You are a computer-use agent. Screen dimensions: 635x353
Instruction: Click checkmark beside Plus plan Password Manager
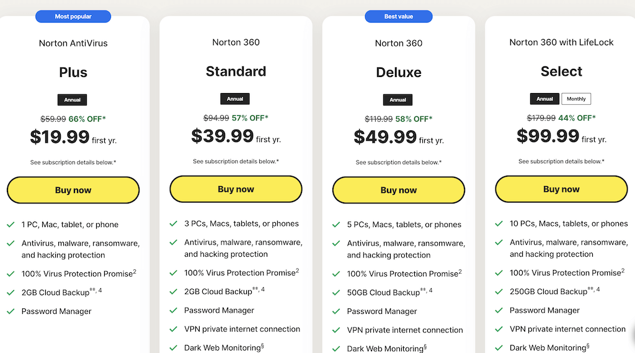click(11, 311)
